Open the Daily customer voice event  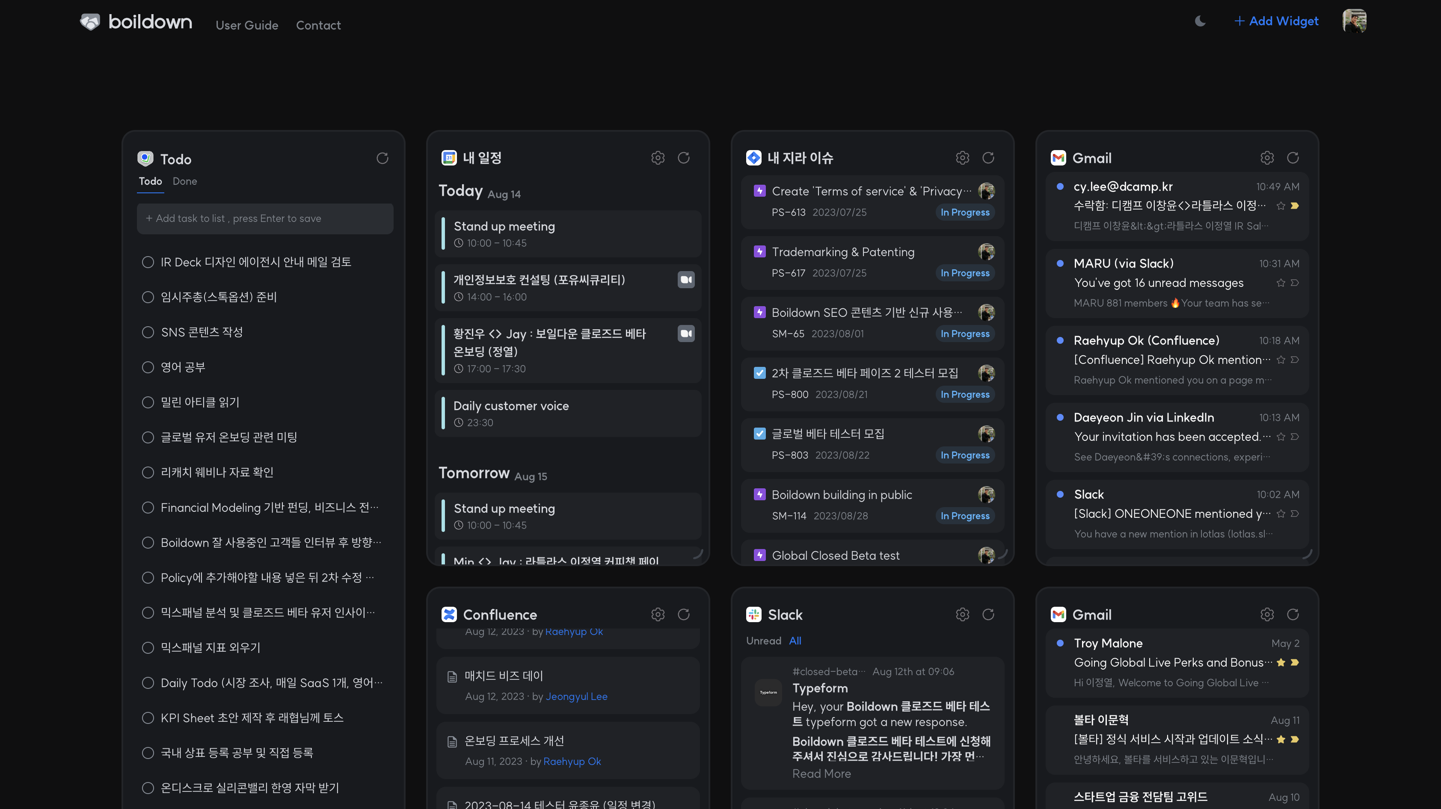(568, 414)
